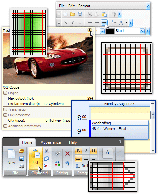The image size is (158, 194).
Task: Click the Save floppy disk icon in top toolbar
Action: (80, 14)
